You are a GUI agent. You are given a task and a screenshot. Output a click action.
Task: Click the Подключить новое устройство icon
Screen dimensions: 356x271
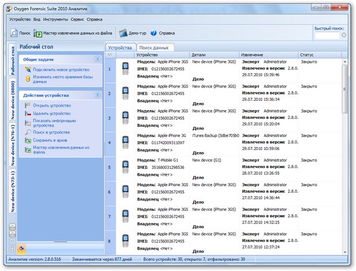pos(28,70)
